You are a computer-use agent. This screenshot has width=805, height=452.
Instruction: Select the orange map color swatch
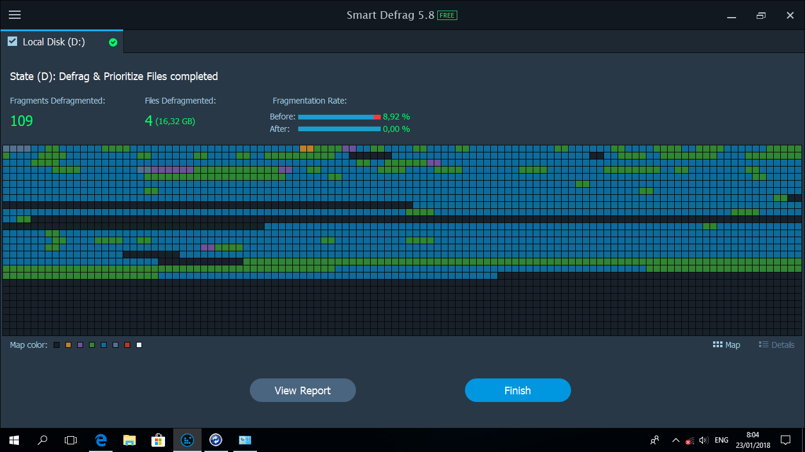click(x=67, y=345)
